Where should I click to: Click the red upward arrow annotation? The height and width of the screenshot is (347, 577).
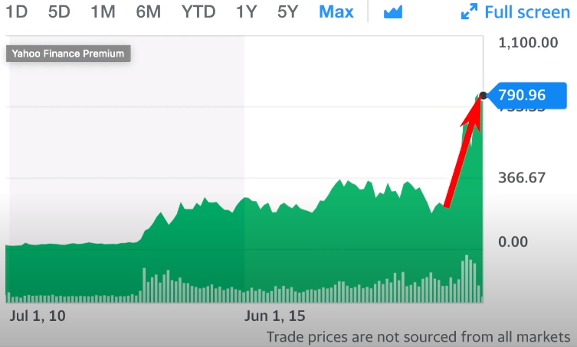tap(464, 152)
